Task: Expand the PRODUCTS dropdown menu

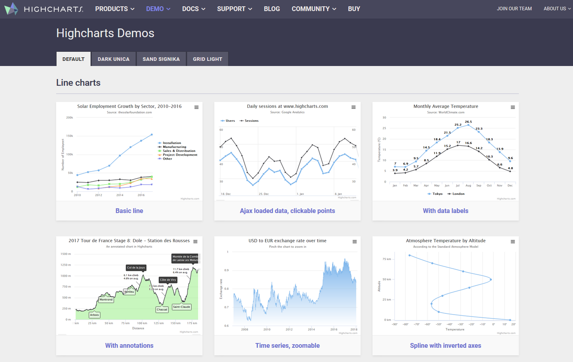Action: coord(115,9)
